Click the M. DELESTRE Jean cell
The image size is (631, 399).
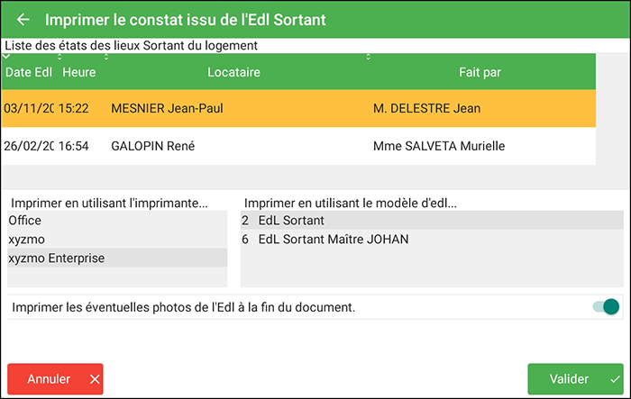[x=426, y=108]
